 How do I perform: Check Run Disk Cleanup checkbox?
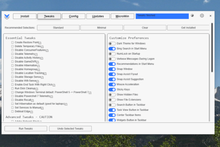12,88
